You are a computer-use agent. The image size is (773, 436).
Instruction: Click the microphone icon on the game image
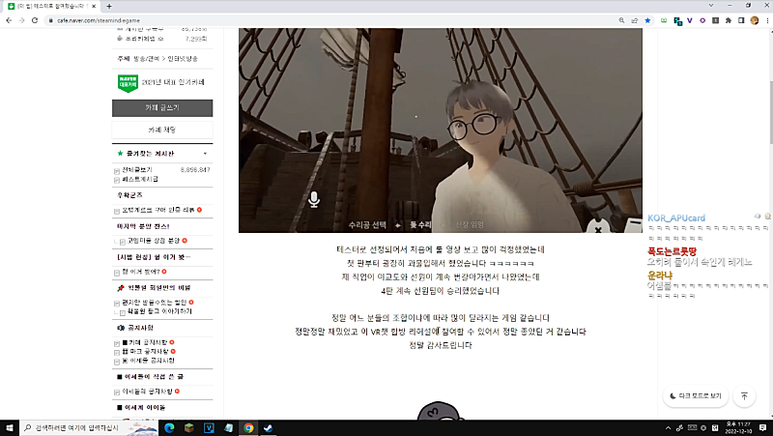[314, 199]
